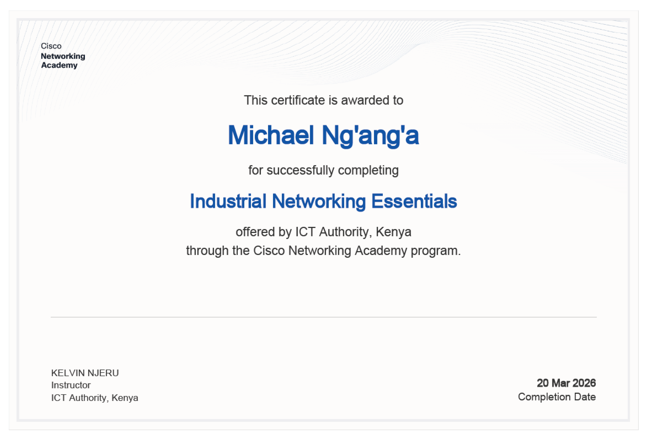Click the date 20 Mar 2026

pyautogui.click(x=566, y=383)
